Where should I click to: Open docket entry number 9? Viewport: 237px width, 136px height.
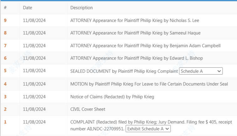[x=5, y=20]
